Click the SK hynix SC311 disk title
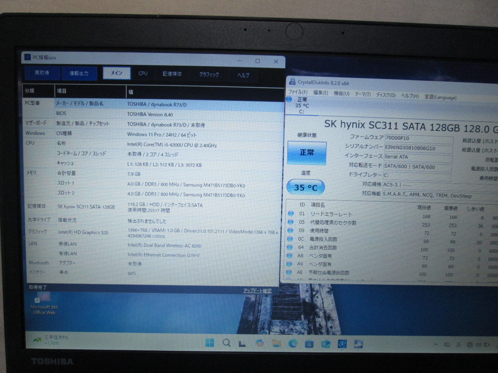498x373 pixels. pos(411,127)
